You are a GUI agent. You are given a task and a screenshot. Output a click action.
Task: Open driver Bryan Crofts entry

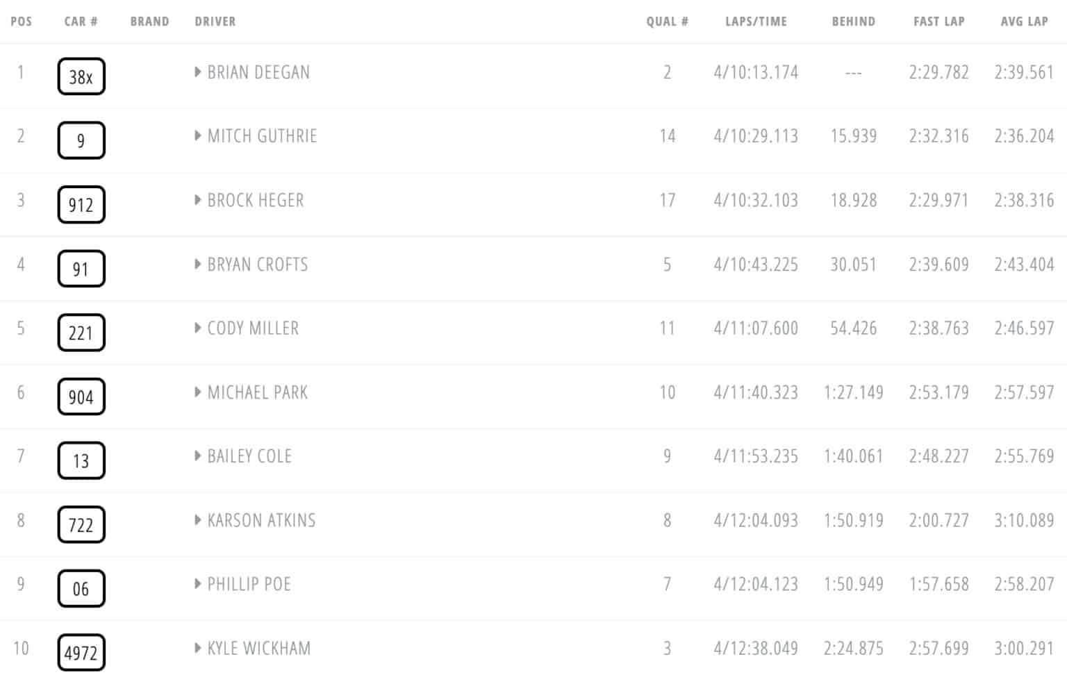point(258,264)
